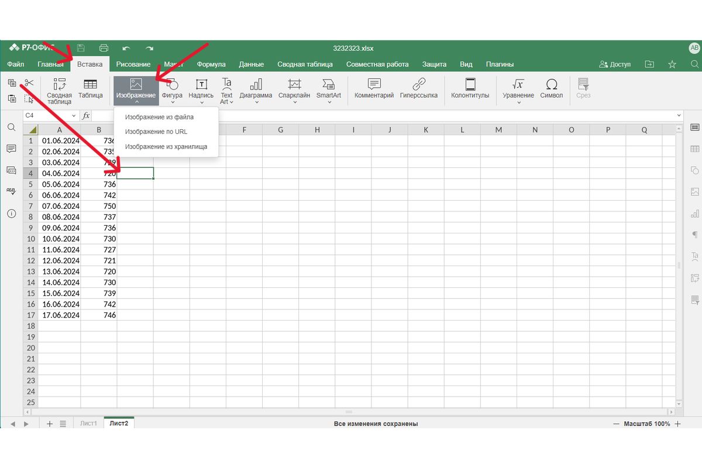This screenshot has width=702, height=468.
Task: Click the print icon in title bar
Action: point(104,48)
